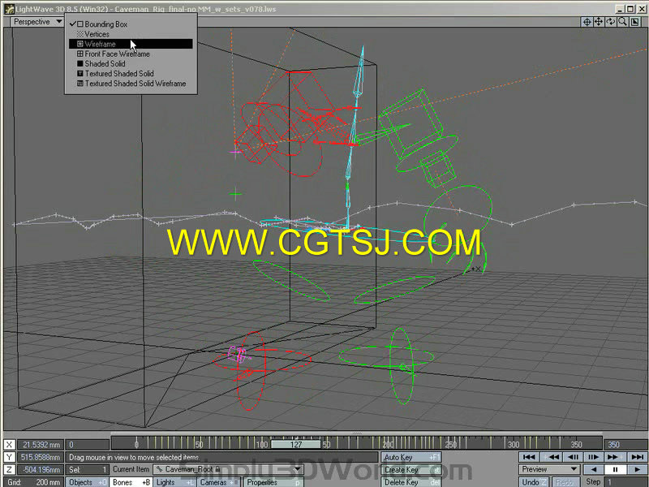
Task: Click the viewport zoom magnifier icon
Action: coord(622,22)
